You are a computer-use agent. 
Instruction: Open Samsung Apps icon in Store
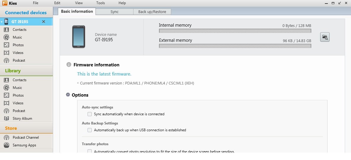(7, 145)
